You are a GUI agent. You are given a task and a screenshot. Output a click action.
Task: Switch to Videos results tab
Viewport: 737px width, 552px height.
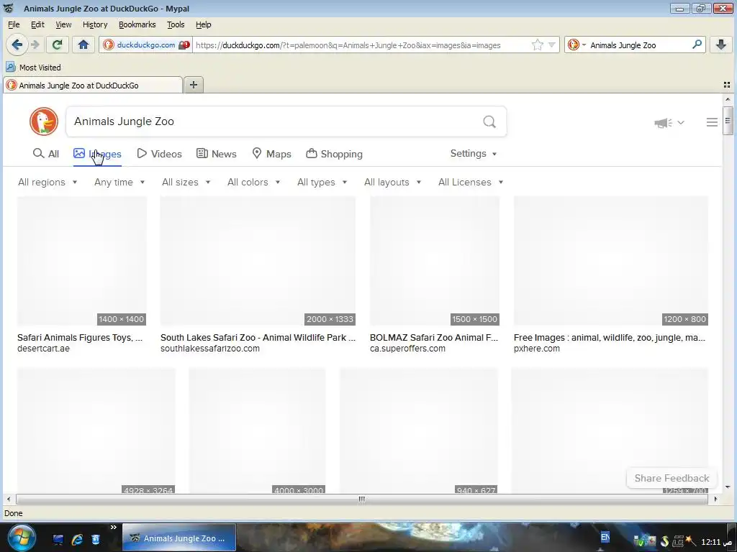[159, 154]
